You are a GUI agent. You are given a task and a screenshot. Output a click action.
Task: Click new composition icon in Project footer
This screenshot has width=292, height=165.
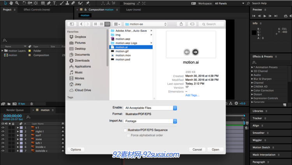pyautogui.click(x=14, y=104)
